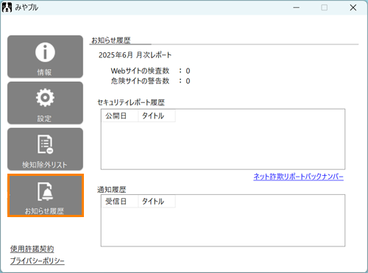Click the お知らせ履歴 page heading
The width and height of the screenshot is (368, 273).
click(111, 40)
